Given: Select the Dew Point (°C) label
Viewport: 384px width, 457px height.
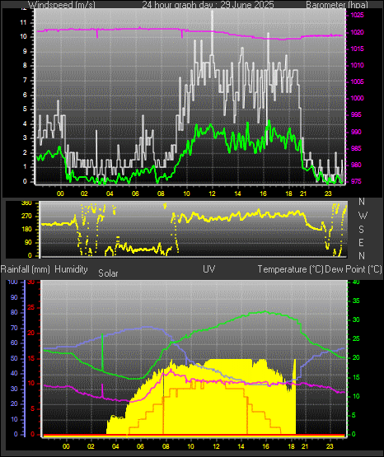Looking at the screenshot, I should [354, 269].
